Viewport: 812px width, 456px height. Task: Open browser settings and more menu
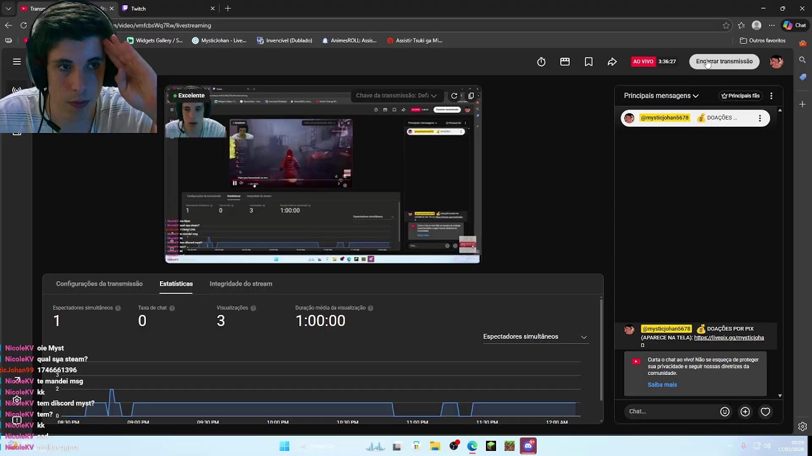[771, 25]
